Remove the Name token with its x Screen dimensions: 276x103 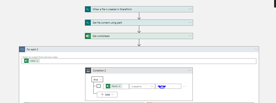click(119, 86)
